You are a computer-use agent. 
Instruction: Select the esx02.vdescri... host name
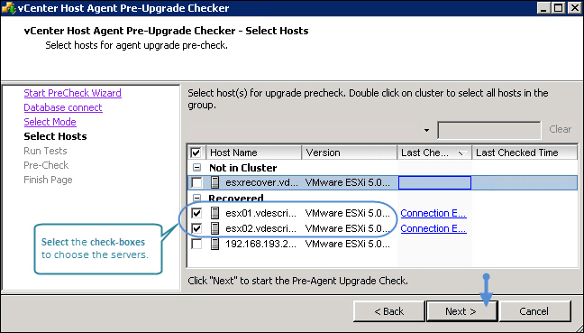pyautogui.click(x=261, y=228)
